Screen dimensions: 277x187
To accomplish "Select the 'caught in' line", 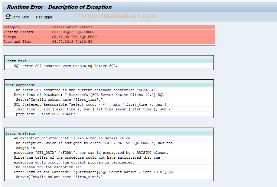I will (x=25, y=148).
